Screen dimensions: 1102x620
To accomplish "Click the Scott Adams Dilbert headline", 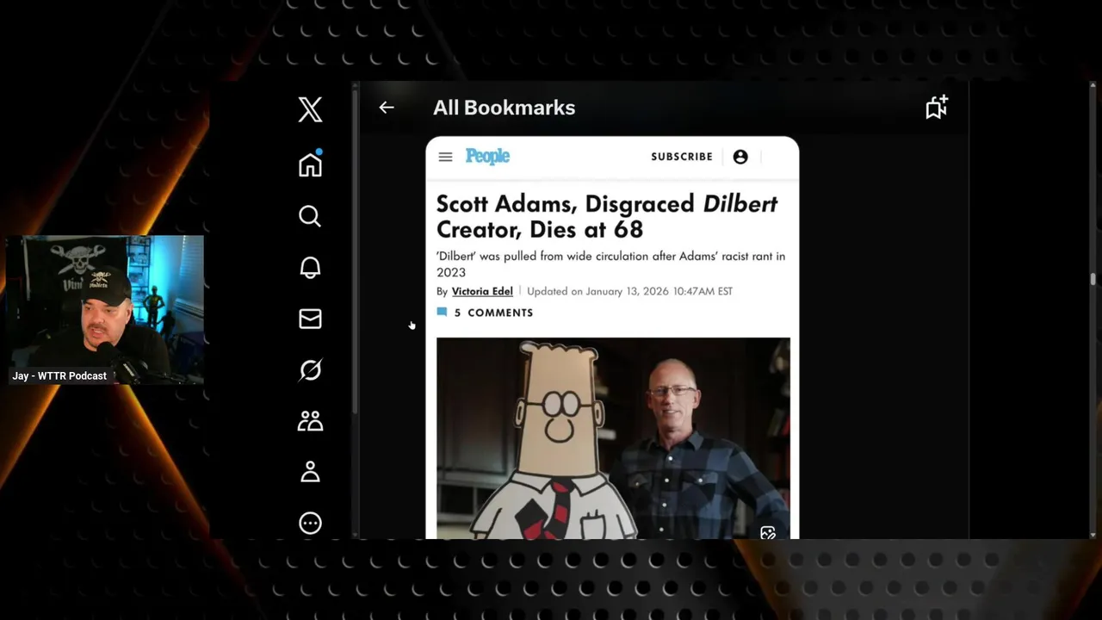I will 607,216.
